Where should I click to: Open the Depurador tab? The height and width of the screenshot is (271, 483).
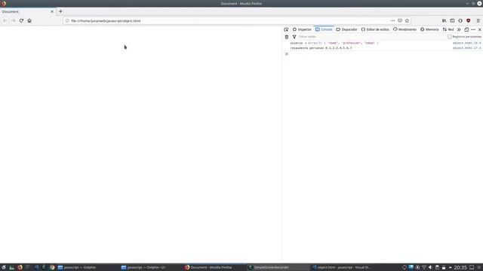click(346, 29)
